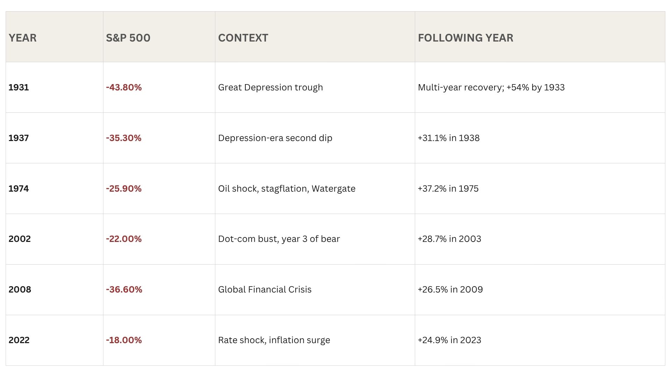Click the Dot-com bust context cell
Screen dimensions: 671x377
click(279, 239)
